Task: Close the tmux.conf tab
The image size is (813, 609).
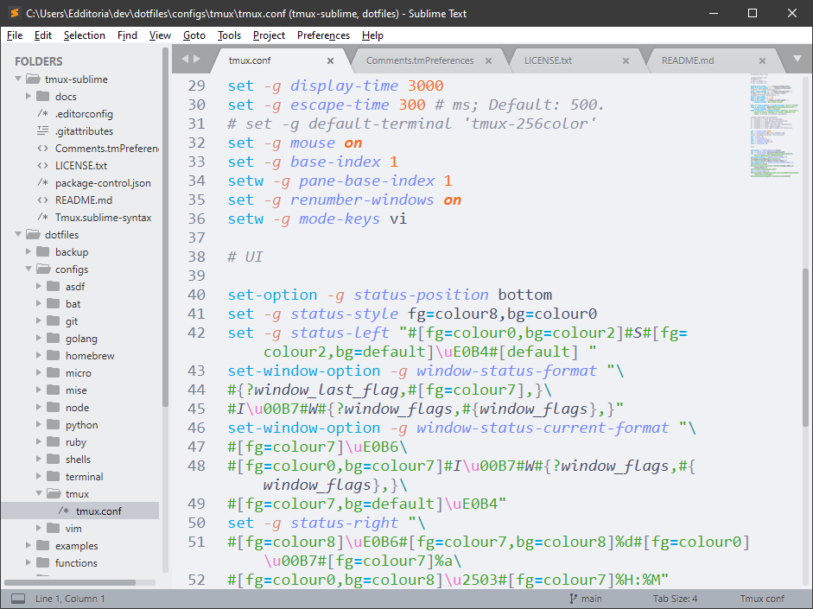Action: [x=330, y=61]
